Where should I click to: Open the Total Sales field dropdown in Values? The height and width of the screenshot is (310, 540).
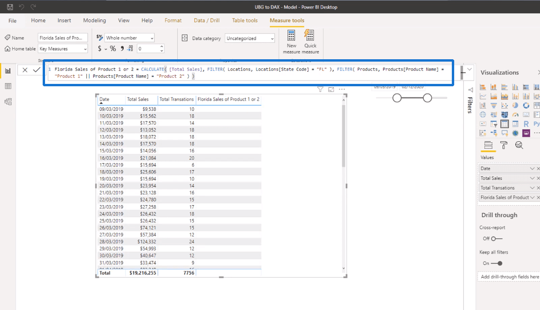tap(532, 178)
